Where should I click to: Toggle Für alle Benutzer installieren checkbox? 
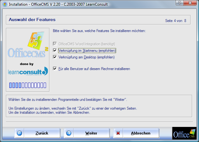coord(55,69)
